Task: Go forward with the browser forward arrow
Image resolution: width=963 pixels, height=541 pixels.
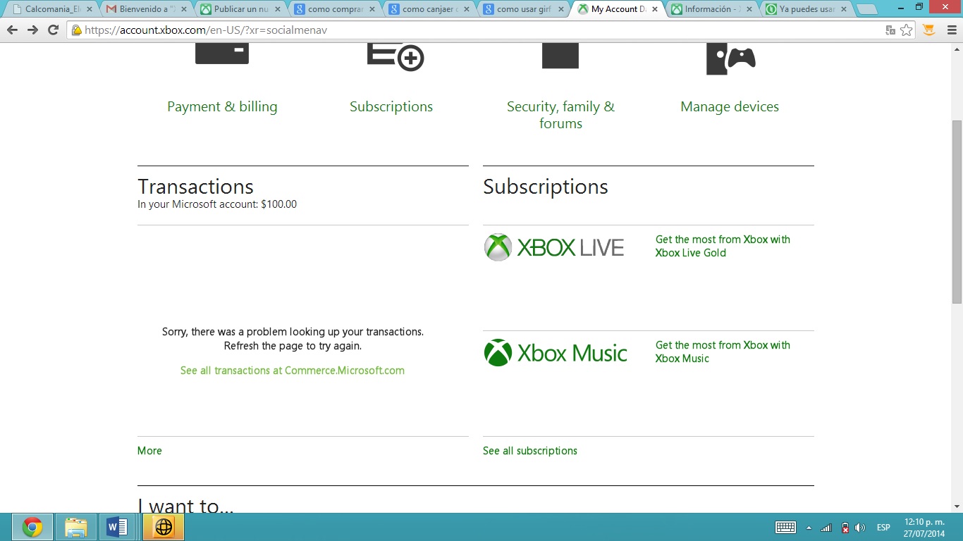Action: (32, 30)
